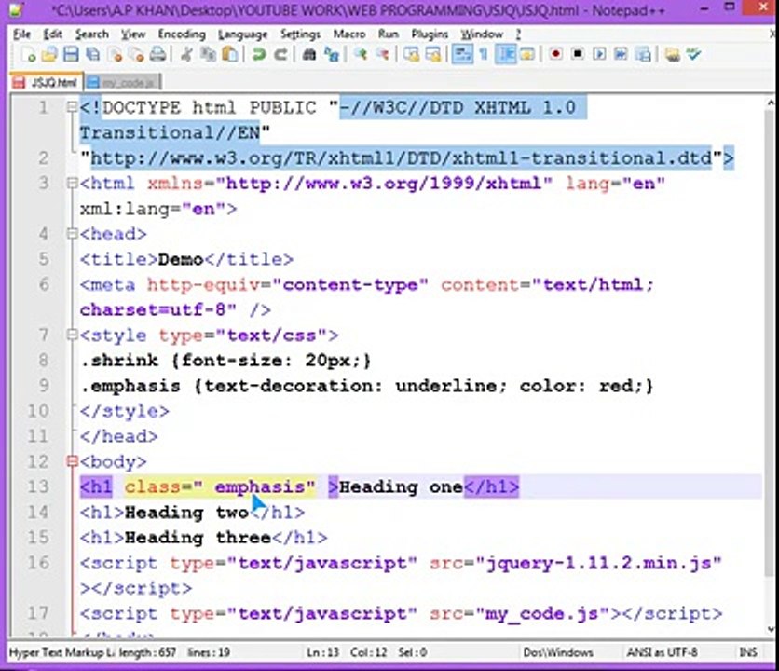The image size is (779, 671).
Task: Open the Settings menu
Action: tap(301, 34)
